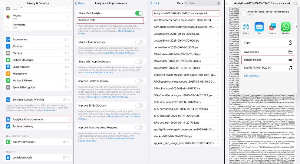Screen dimensions: 300x164
Task: Run the Battery Health shortcut
Action: (x=268, y=60)
